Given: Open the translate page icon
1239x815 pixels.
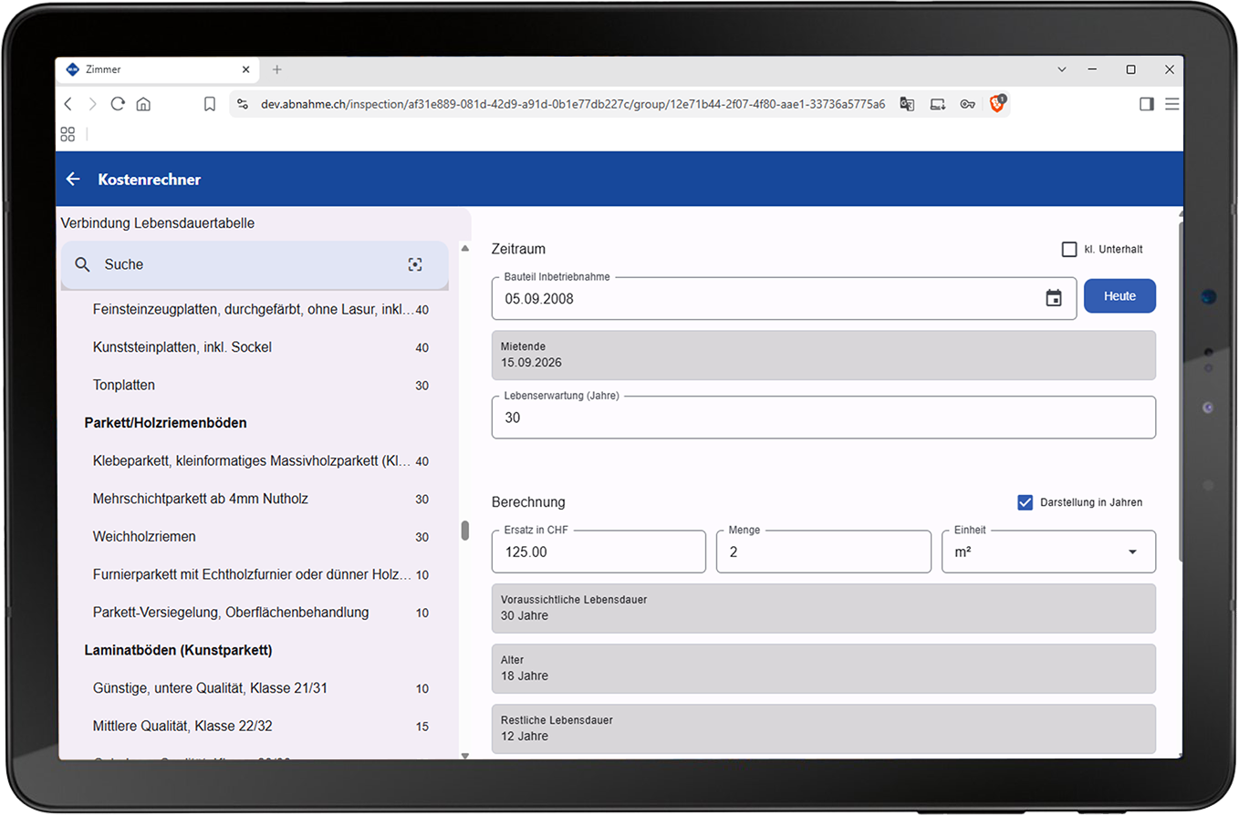Looking at the screenshot, I should pyautogui.click(x=907, y=104).
